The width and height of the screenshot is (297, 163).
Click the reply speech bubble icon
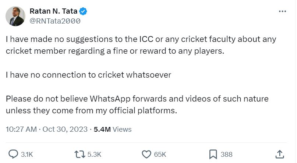tap(13, 154)
